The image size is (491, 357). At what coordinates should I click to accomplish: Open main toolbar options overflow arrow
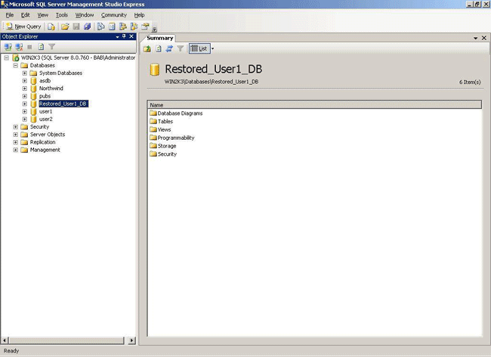coord(154,29)
